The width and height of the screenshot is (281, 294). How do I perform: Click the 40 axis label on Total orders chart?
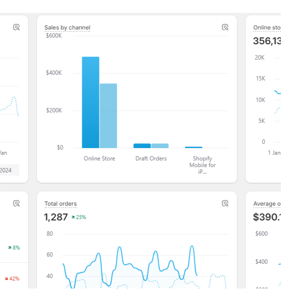coord(50,276)
